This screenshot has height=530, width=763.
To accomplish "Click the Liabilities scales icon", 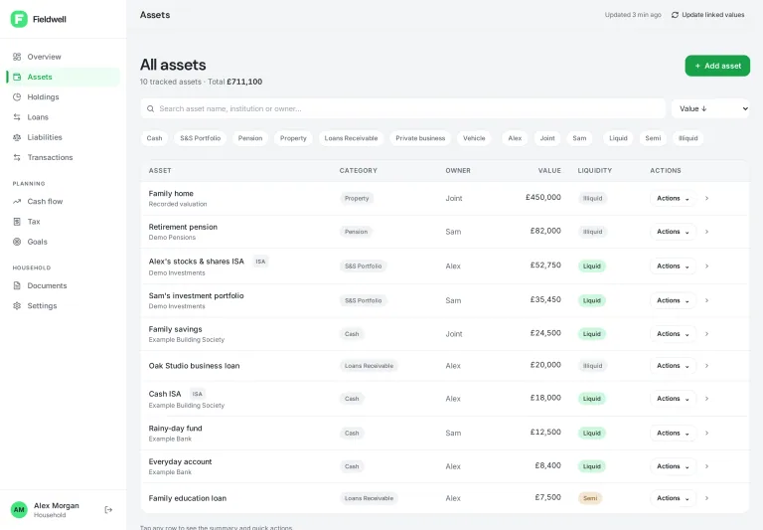I will coord(17,137).
